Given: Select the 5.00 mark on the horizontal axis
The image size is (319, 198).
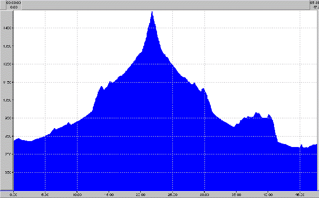Looking at the screenshot, I should (x=45, y=195).
